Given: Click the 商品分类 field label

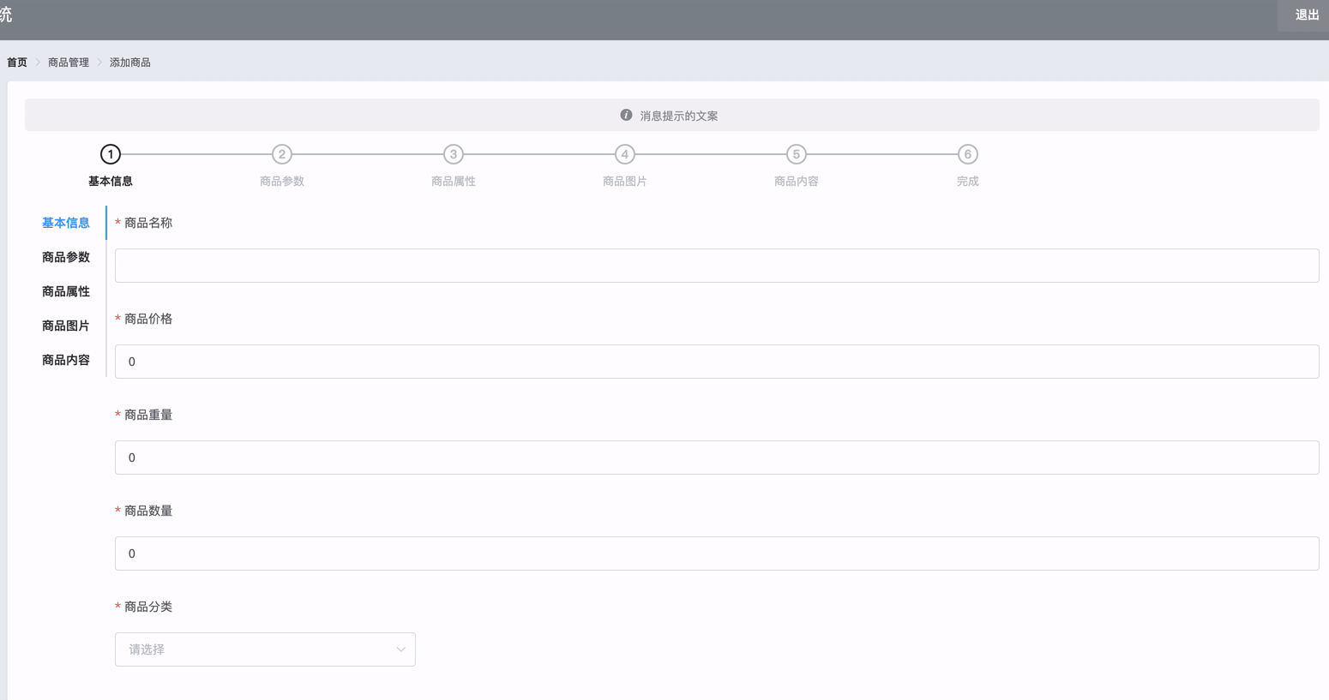Looking at the screenshot, I should [148, 607].
